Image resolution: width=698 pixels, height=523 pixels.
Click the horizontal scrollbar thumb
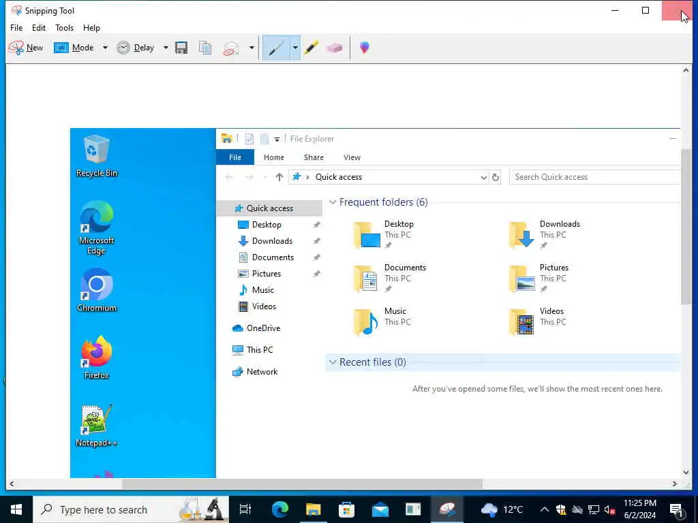302,484
